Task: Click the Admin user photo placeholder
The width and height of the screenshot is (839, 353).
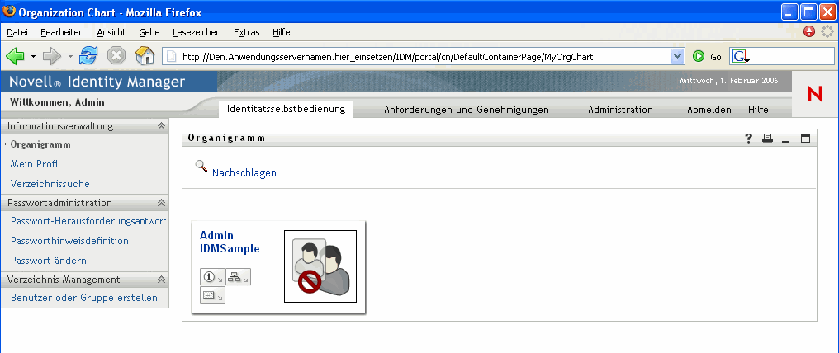Action: click(320, 266)
